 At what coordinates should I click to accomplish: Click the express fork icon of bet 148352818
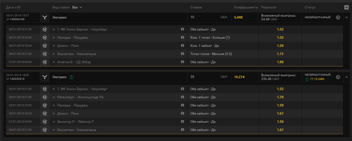[45, 77]
